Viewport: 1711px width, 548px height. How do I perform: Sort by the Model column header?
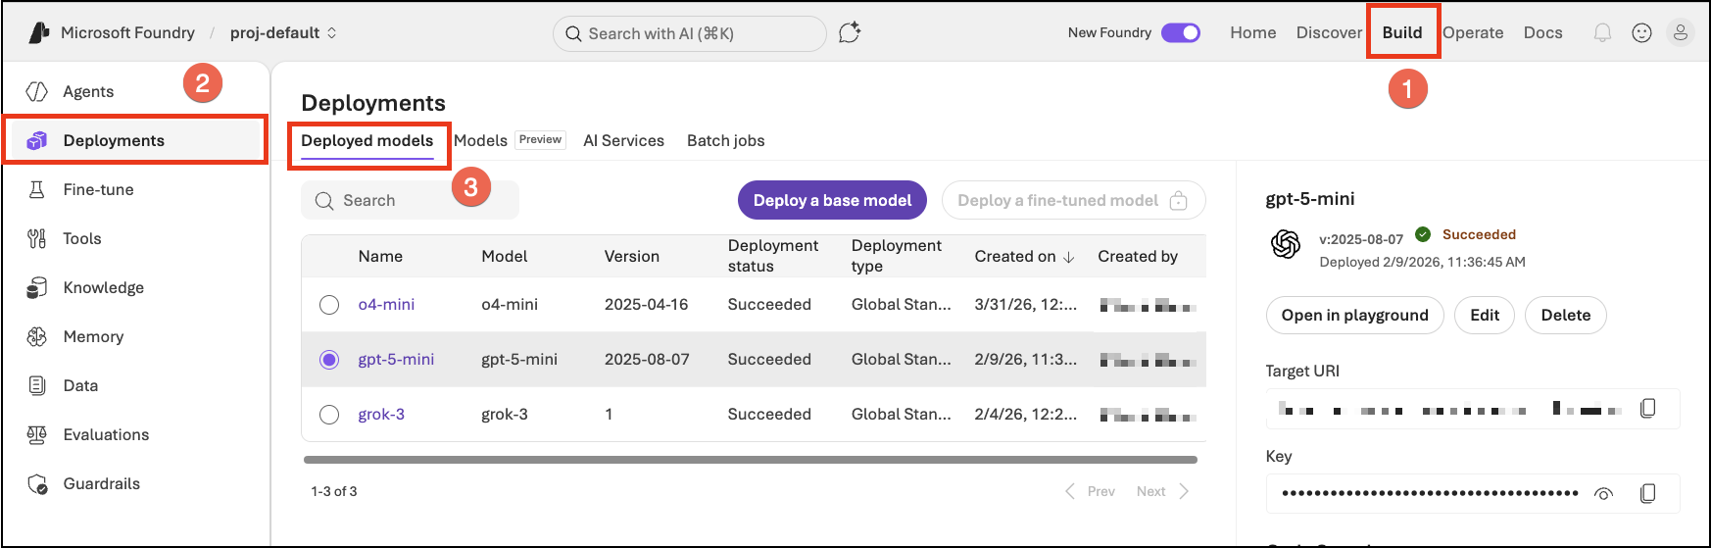505,256
